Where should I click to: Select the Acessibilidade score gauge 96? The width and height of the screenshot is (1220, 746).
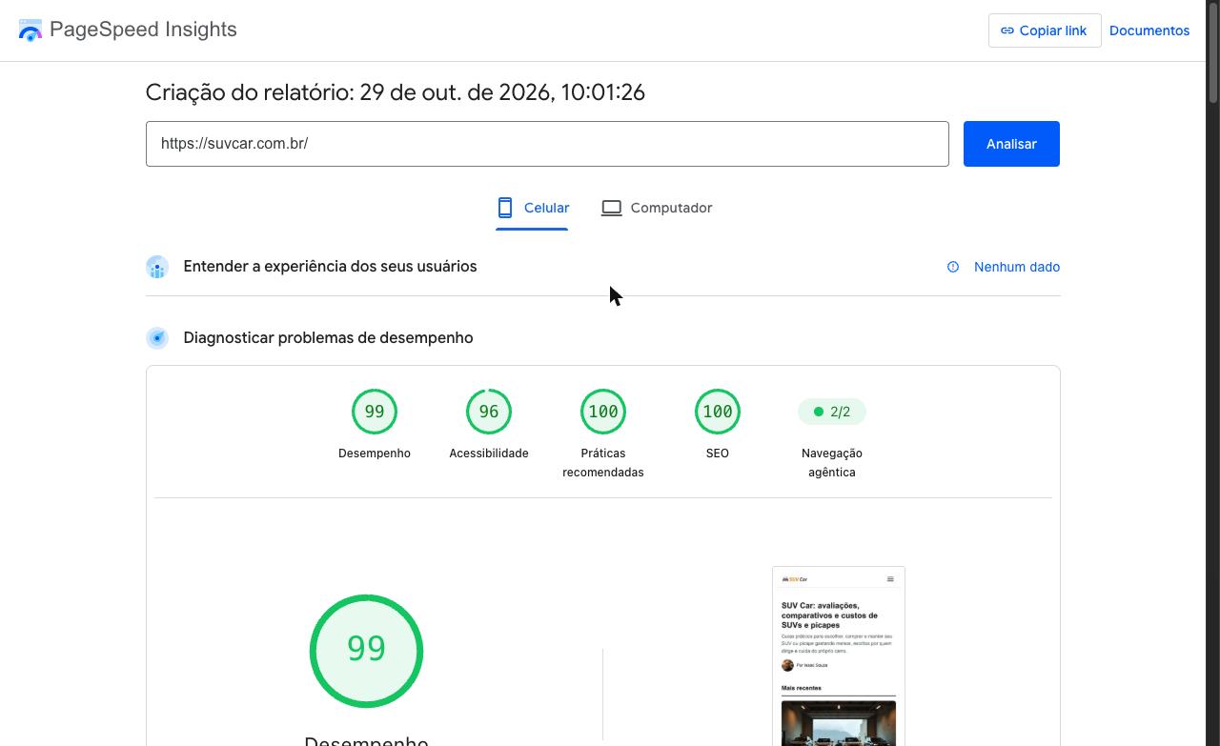point(489,412)
